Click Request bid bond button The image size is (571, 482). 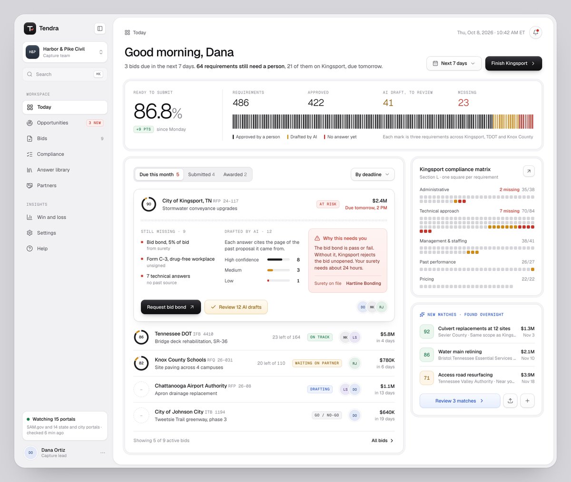[171, 307]
